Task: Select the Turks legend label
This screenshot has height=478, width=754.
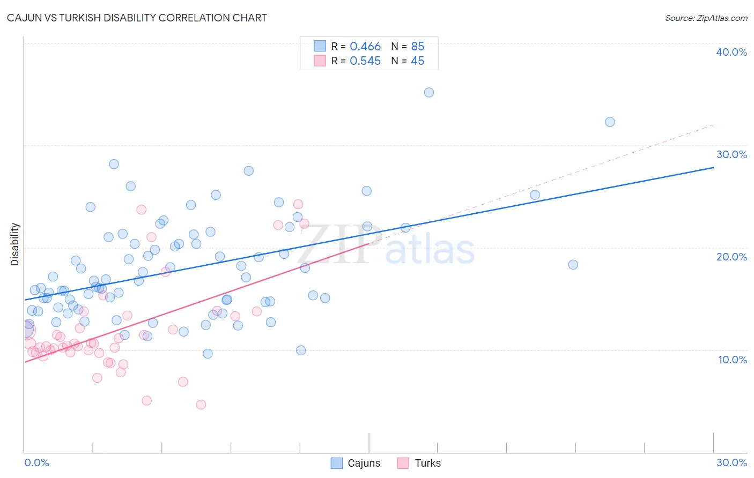Action: [427, 463]
